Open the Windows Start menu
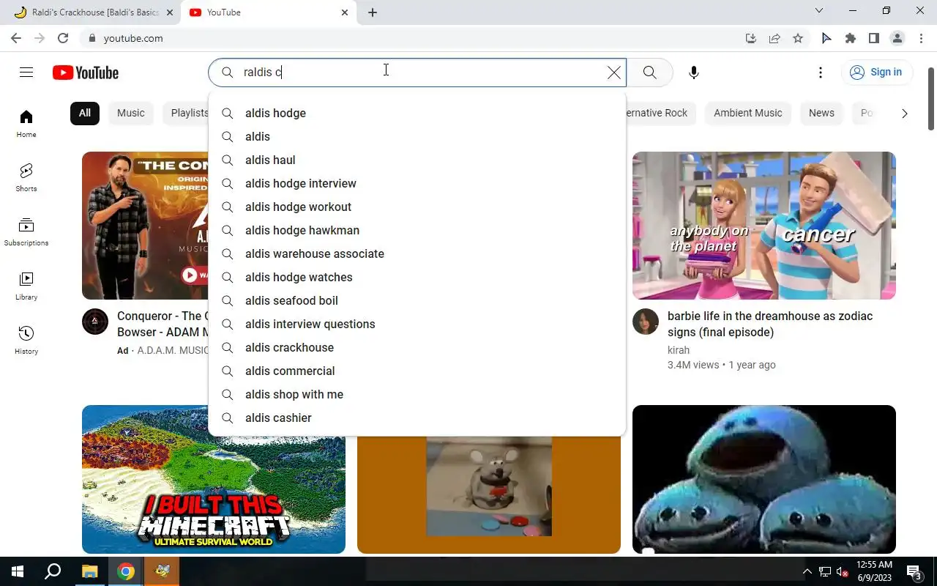This screenshot has width=937, height=586. [18, 571]
